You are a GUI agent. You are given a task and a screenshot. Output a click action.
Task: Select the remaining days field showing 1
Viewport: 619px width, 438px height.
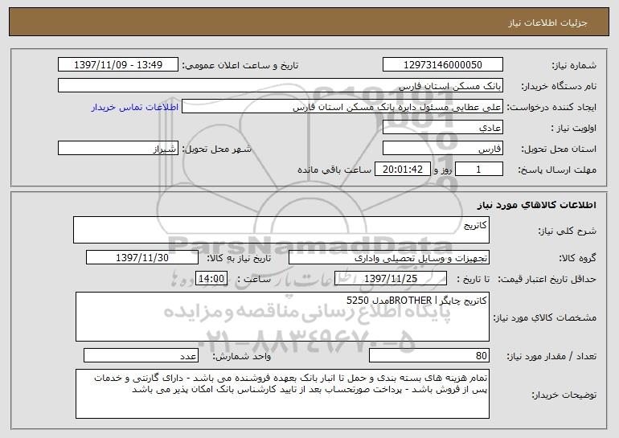[x=479, y=170]
